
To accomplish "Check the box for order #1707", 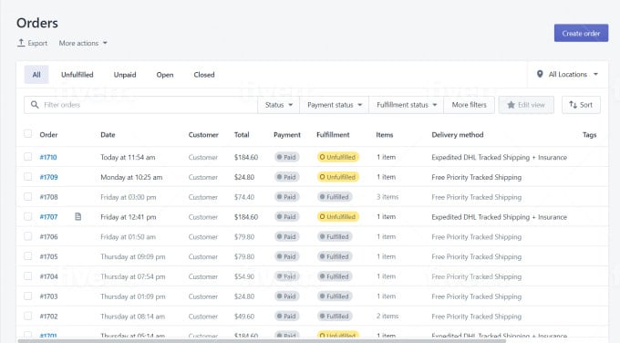I will pyautogui.click(x=27, y=216).
